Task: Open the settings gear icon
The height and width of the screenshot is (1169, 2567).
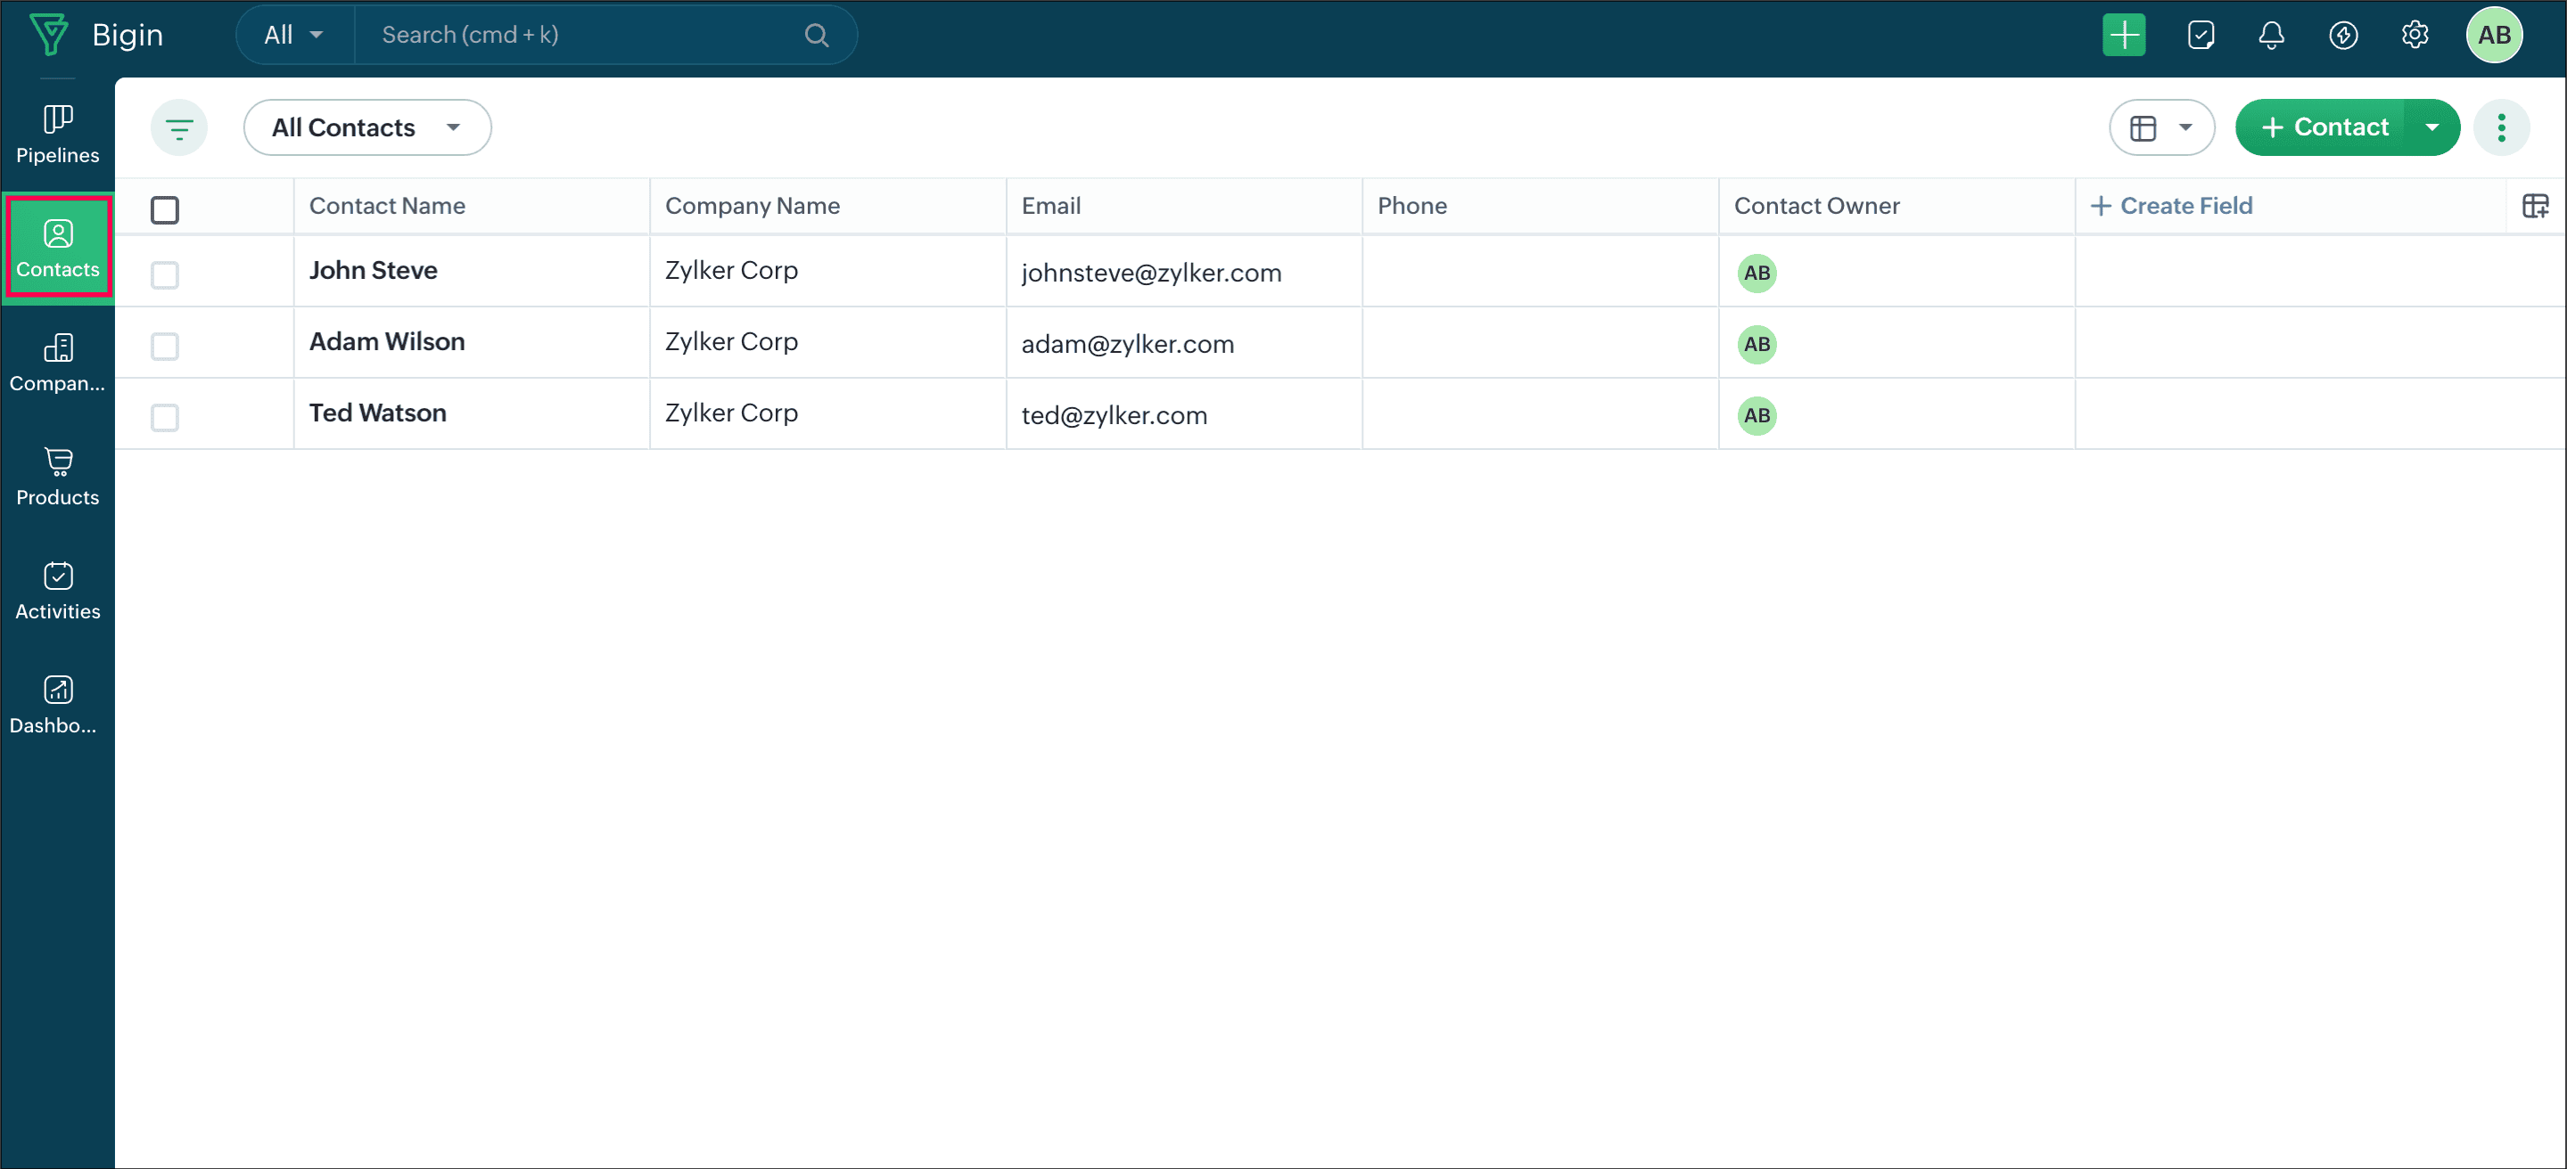Action: [x=2415, y=36]
